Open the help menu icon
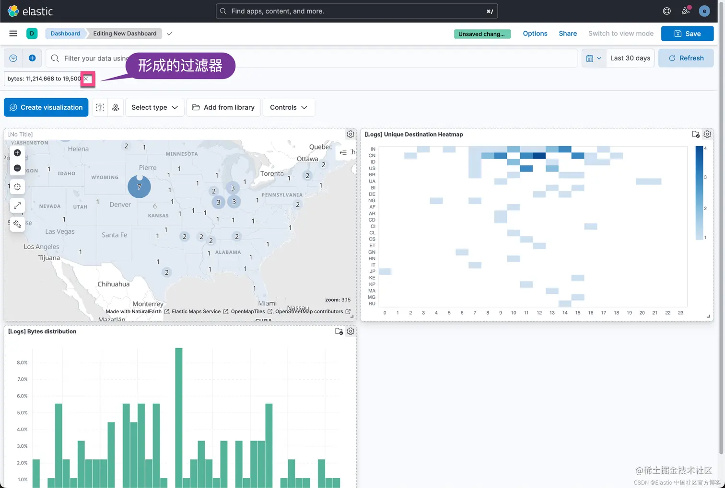Image resolution: width=725 pixels, height=488 pixels. [667, 11]
